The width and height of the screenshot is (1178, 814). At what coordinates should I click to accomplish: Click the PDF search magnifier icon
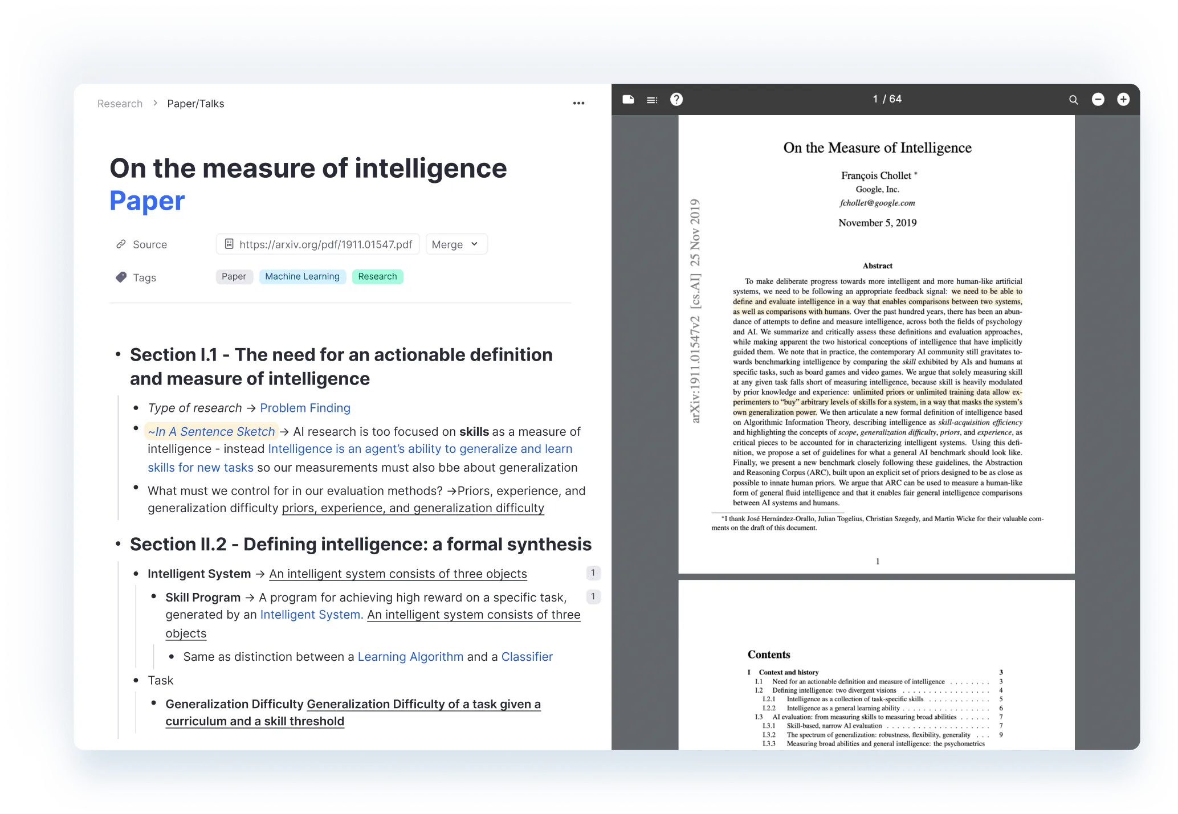1073,100
